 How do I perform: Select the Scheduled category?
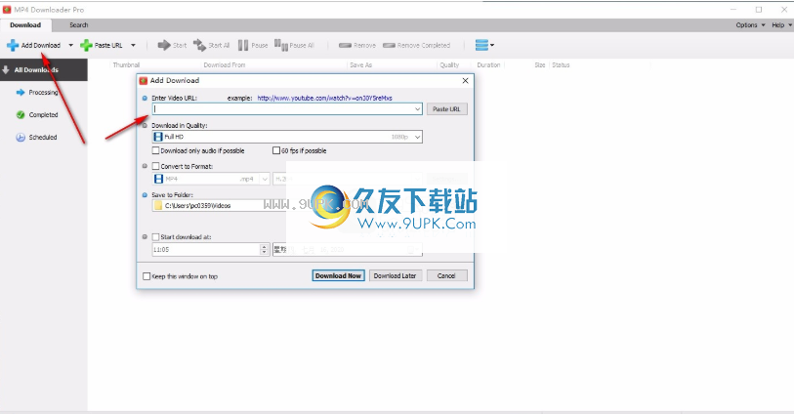[43, 137]
